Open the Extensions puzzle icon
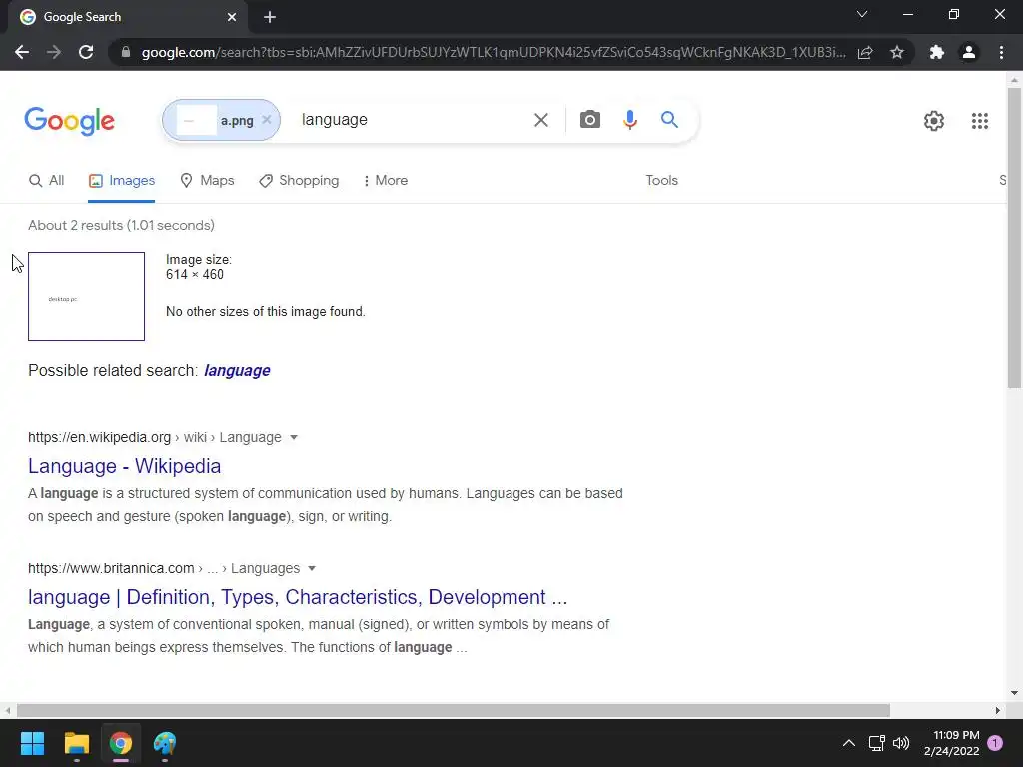 click(937, 52)
